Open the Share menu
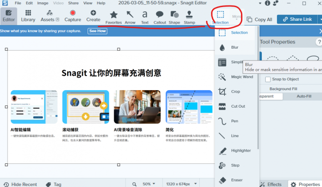The width and height of the screenshot is (322, 187). 73,3
